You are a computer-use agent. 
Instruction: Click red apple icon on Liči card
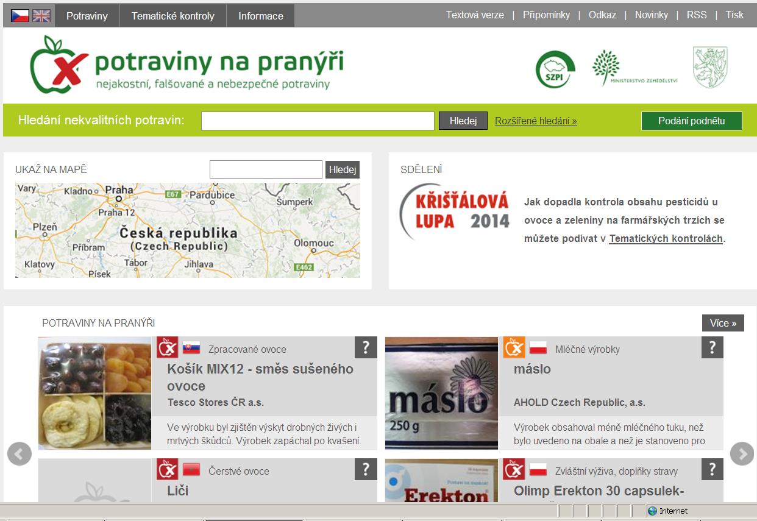pyautogui.click(x=168, y=469)
